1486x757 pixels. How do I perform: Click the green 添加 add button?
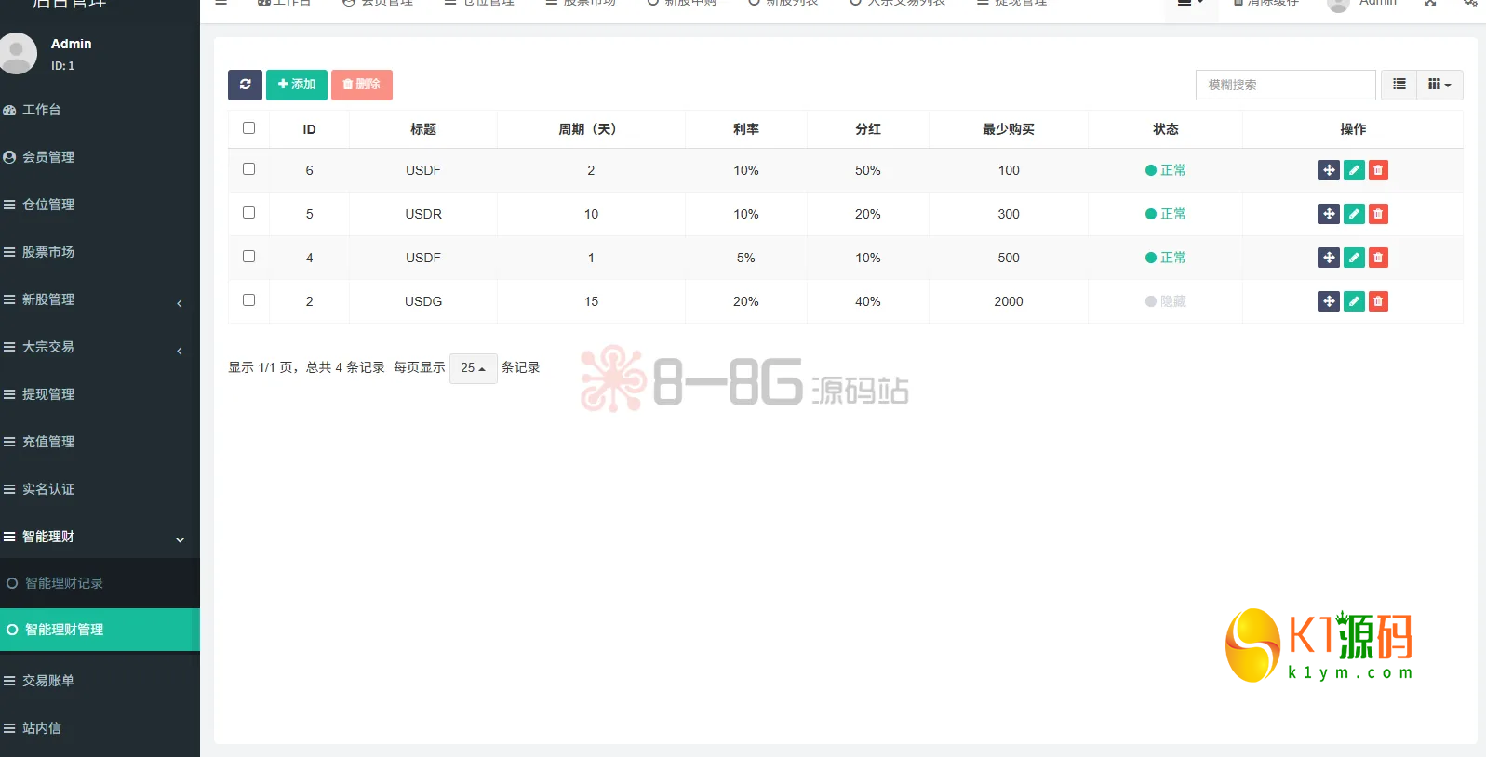[x=297, y=85]
